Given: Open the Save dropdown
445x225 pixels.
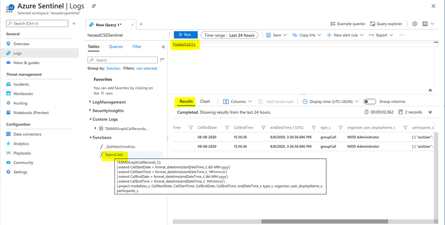Looking at the screenshot, I should (277, 35).
